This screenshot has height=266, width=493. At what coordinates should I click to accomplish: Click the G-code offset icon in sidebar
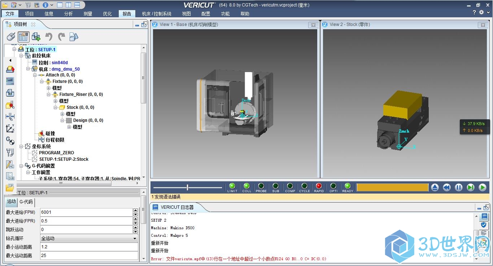10,140
